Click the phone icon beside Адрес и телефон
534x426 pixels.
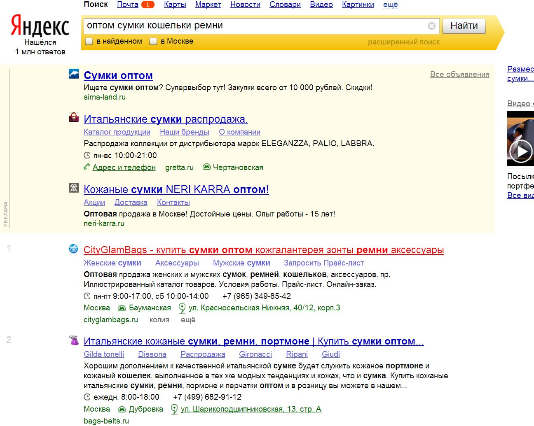(87, 167)
